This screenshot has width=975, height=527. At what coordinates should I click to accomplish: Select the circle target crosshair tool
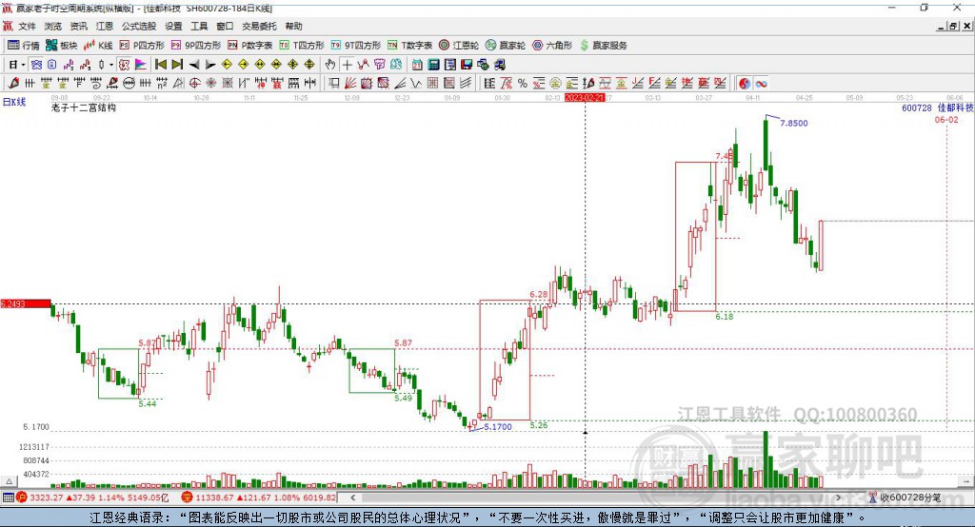pyautogui.click(x=194, y=84)
